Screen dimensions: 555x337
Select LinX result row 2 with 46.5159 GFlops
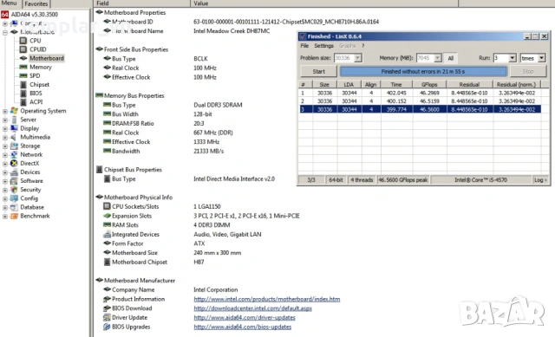tap(420, 101)
